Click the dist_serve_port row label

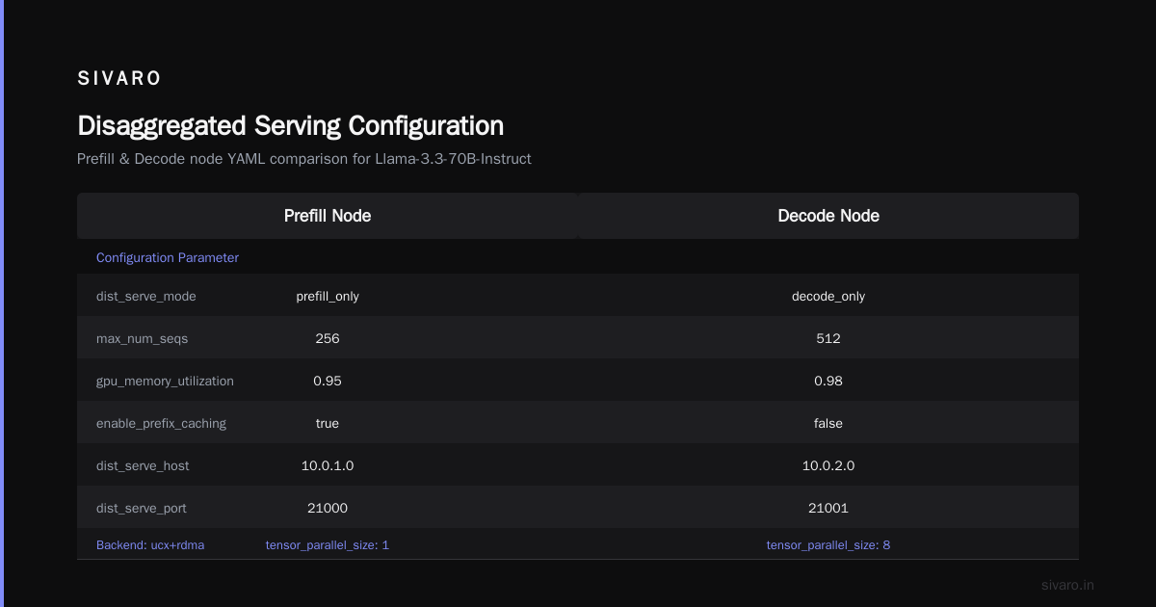[x=142, y=509]
